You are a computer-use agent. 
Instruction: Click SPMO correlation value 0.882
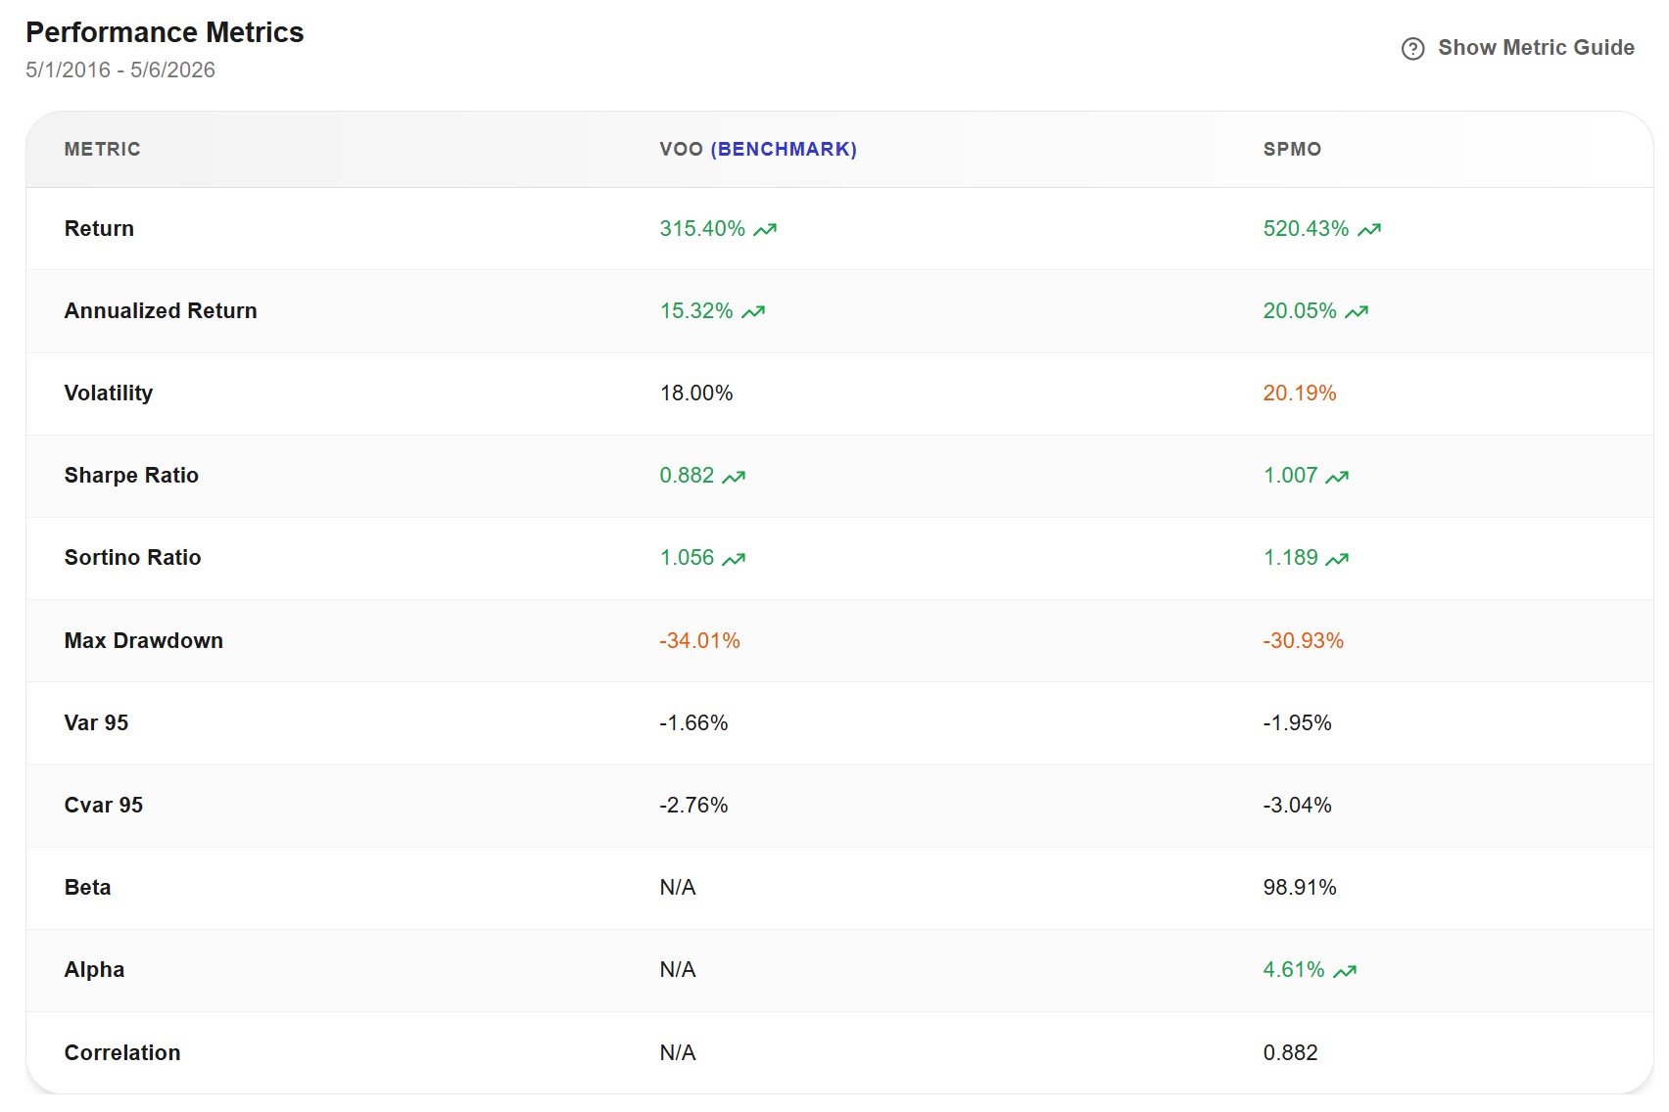pyautogui.click(x=1290, y=1052)
